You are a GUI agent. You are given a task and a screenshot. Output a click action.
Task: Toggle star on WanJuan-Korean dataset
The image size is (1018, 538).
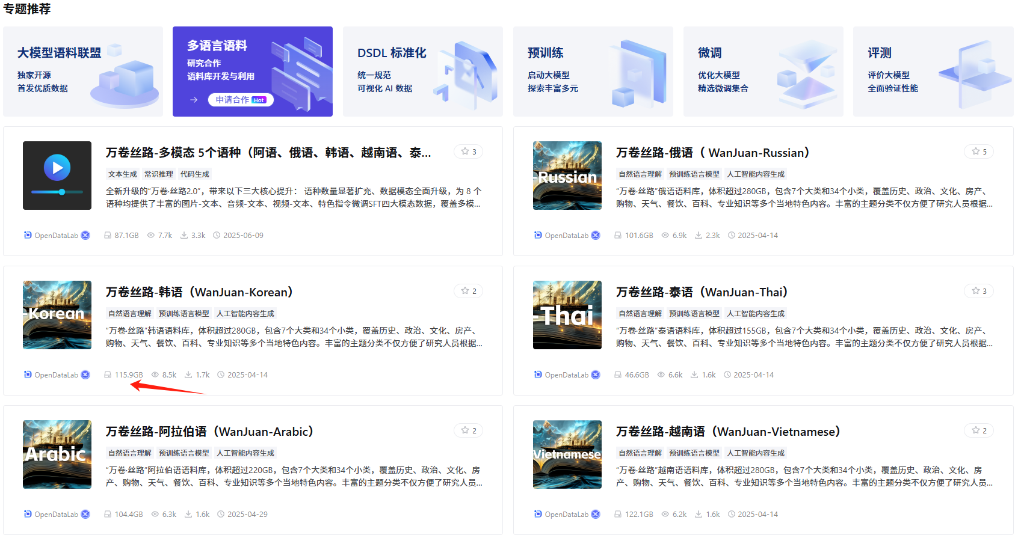468,291
